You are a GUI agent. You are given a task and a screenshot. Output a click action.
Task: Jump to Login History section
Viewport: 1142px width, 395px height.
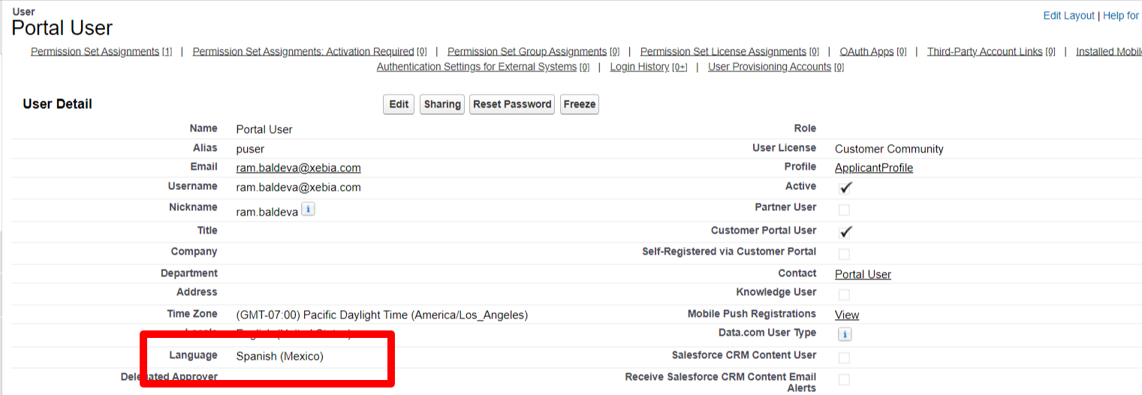pyautogui.click(x=639, y=67)
